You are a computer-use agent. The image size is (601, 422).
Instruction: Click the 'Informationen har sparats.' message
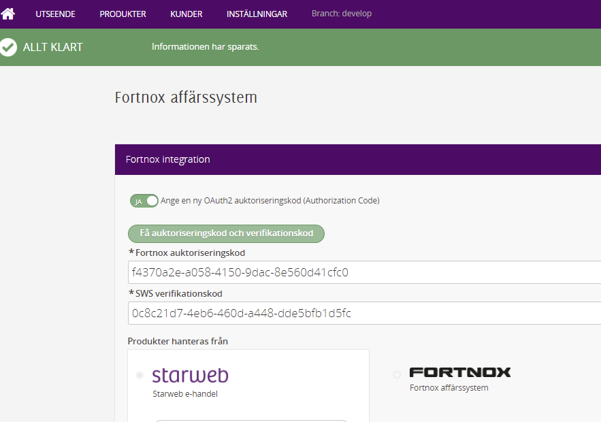[x=206, y=47]
